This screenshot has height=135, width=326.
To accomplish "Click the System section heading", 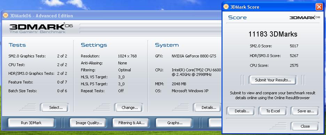I will 167,45.
